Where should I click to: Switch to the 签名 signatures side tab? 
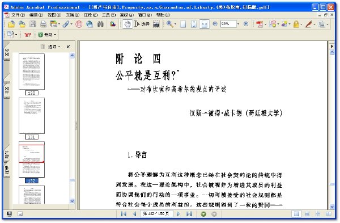(7, 52)
